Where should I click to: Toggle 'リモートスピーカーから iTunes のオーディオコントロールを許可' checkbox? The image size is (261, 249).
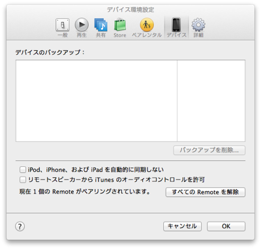[x=23, y=180]
